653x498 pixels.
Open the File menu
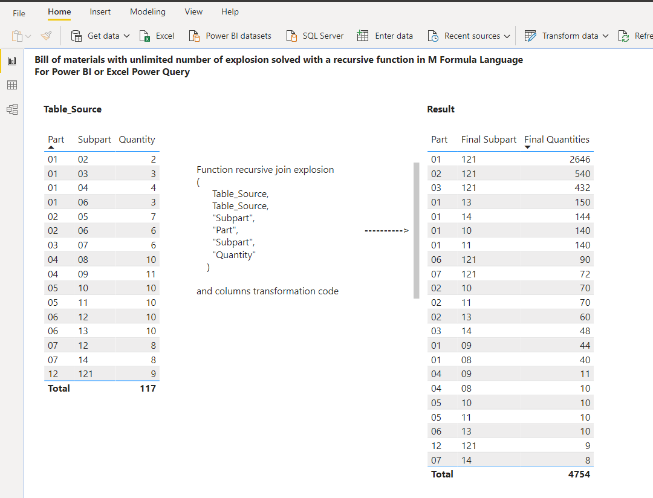19,13
